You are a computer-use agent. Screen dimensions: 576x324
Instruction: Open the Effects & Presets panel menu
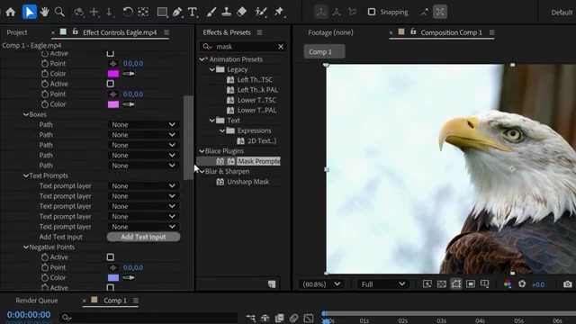tap(260, 32)
